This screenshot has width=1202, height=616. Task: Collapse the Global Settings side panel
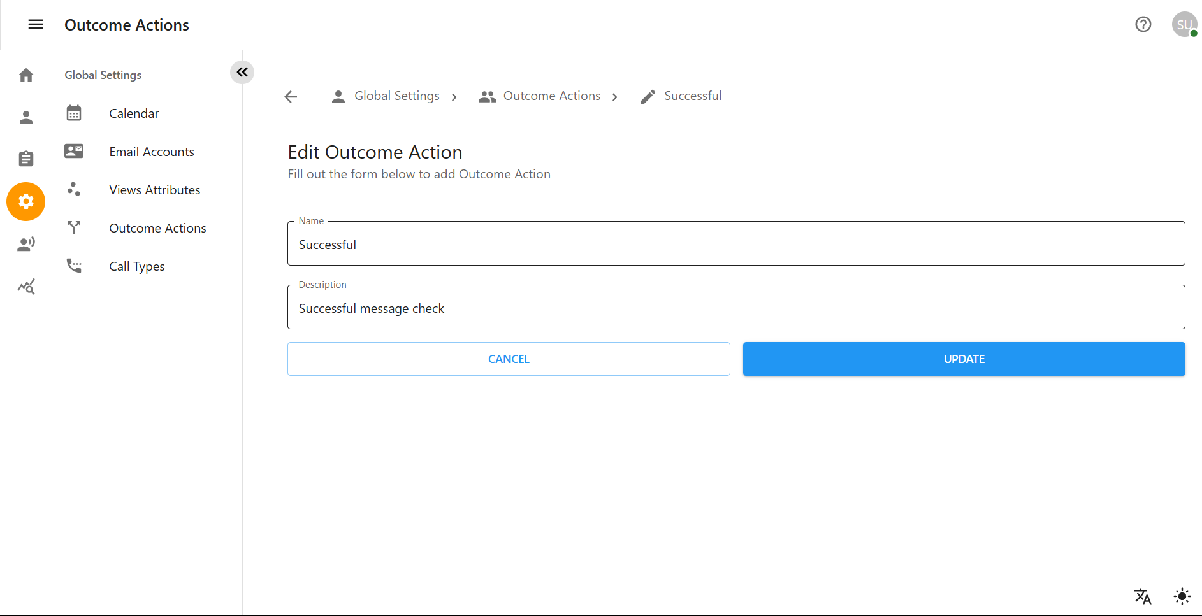coord(242,73)
